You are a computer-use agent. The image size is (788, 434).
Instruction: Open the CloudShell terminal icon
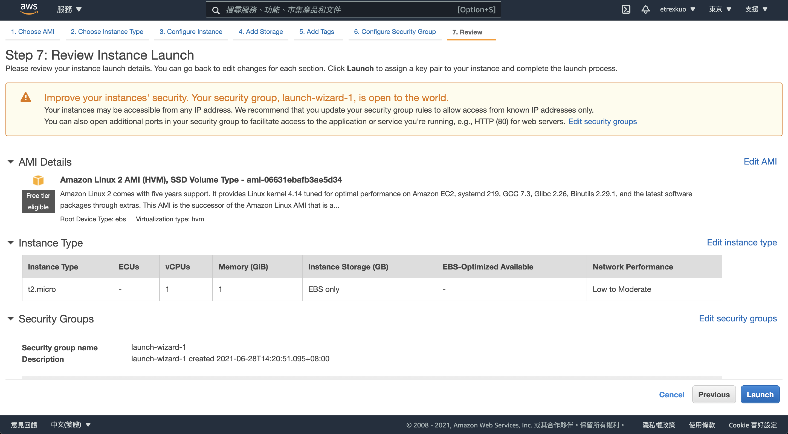click(x=626, y=10)
